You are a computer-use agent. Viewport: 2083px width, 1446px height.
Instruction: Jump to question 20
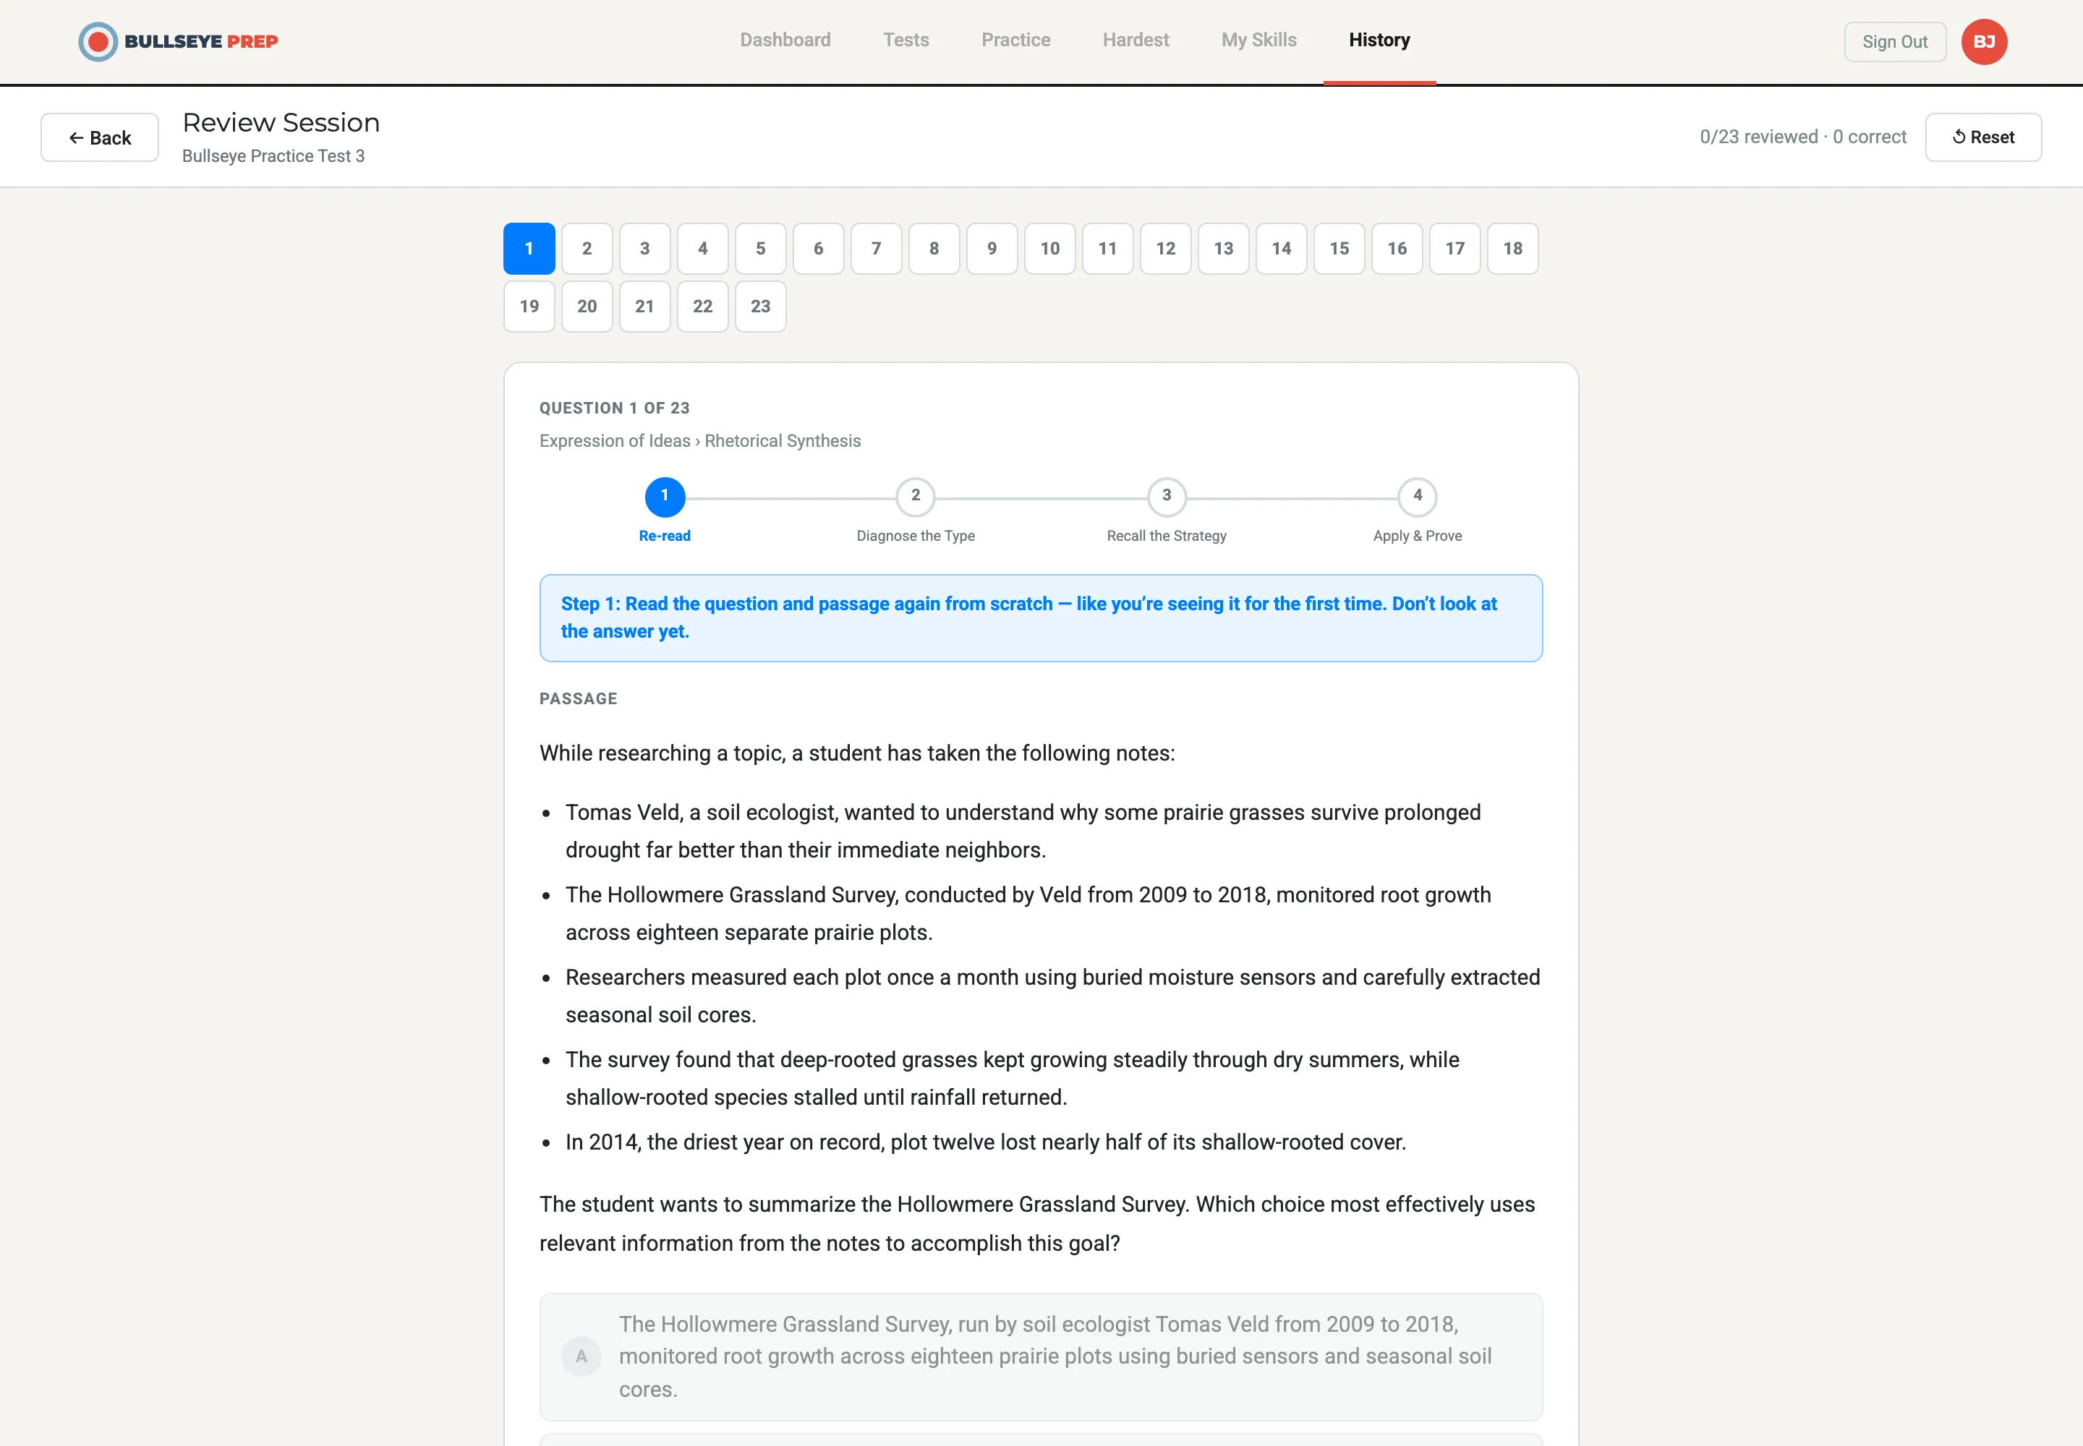coord(587,307)
